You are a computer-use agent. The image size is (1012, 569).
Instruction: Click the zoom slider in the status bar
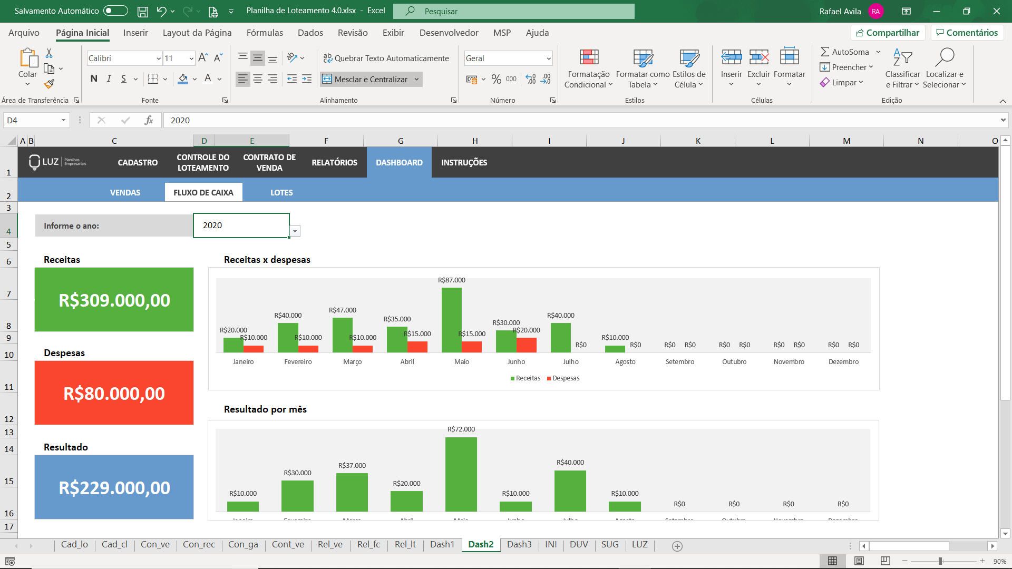click(x=940, y=561)
